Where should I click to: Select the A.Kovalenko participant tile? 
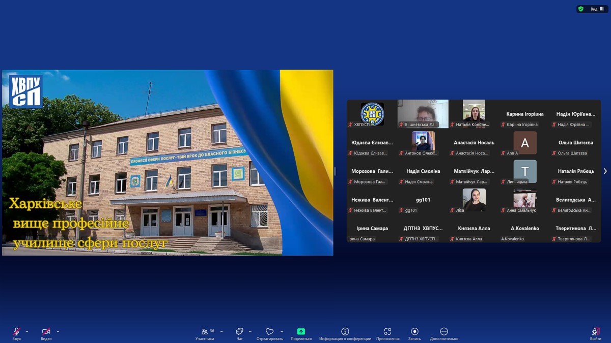525,228
